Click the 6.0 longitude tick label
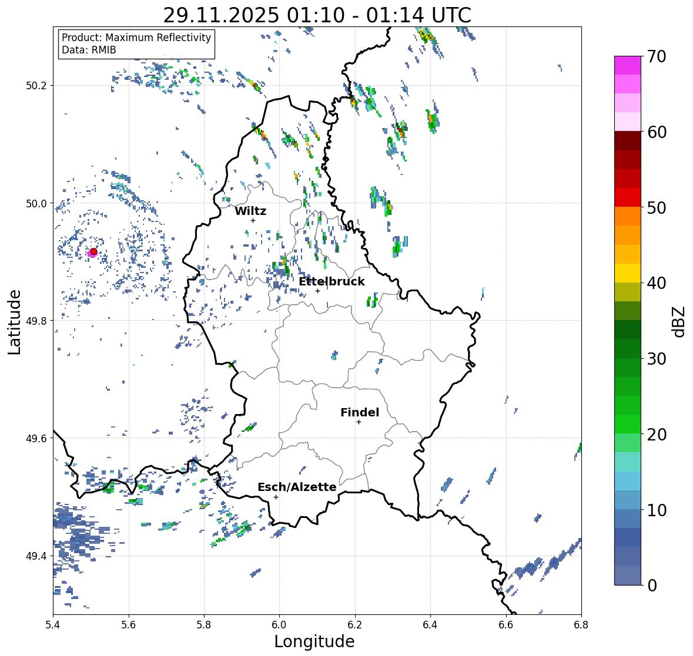 279,624
